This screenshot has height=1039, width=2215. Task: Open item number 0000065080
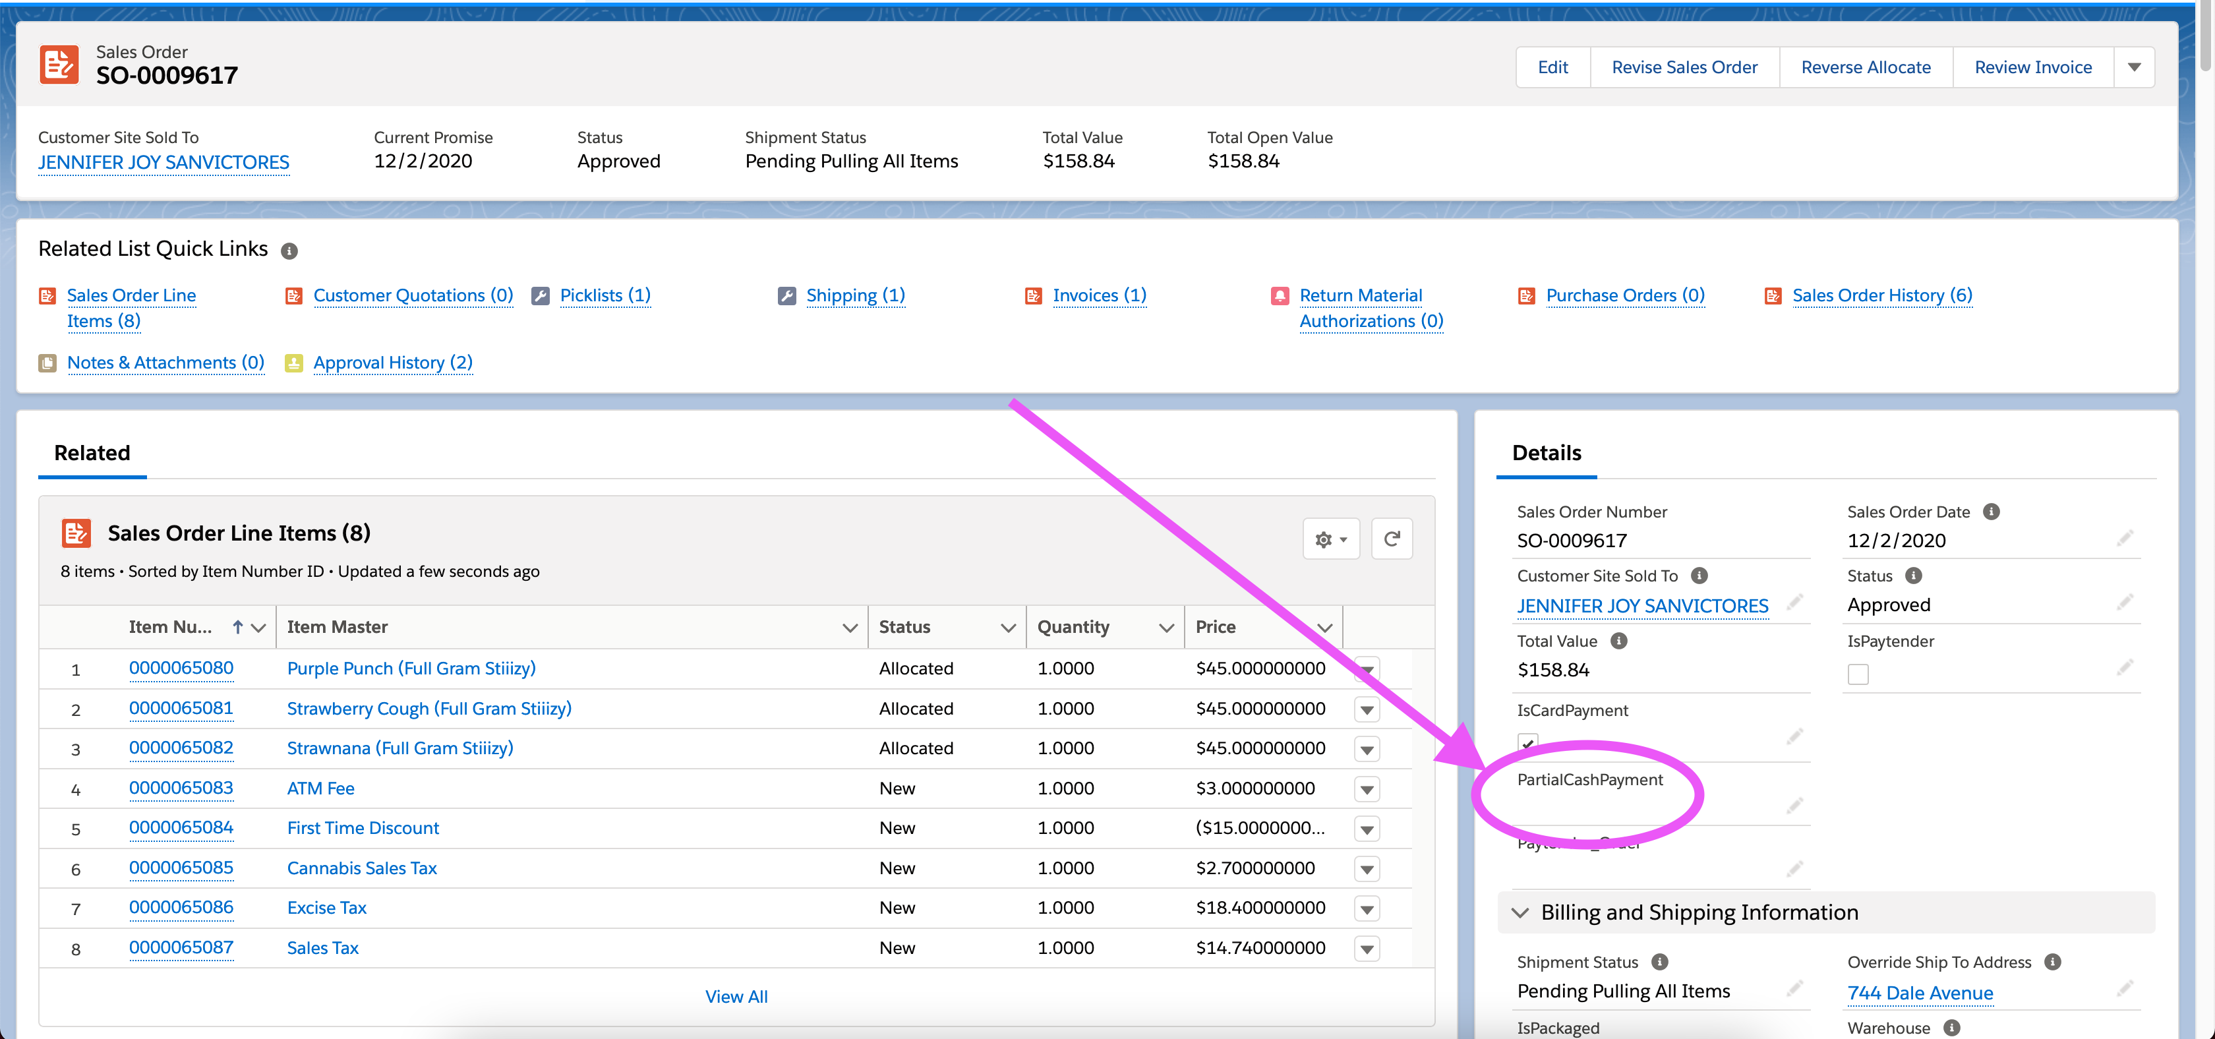pyautogui.click(x=181, y=668)
